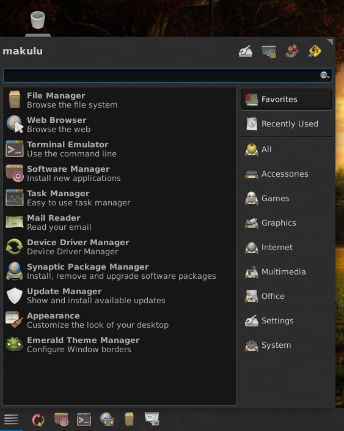344x431 pixels.
Task: Select the Settings category
Action: [287, 321]
